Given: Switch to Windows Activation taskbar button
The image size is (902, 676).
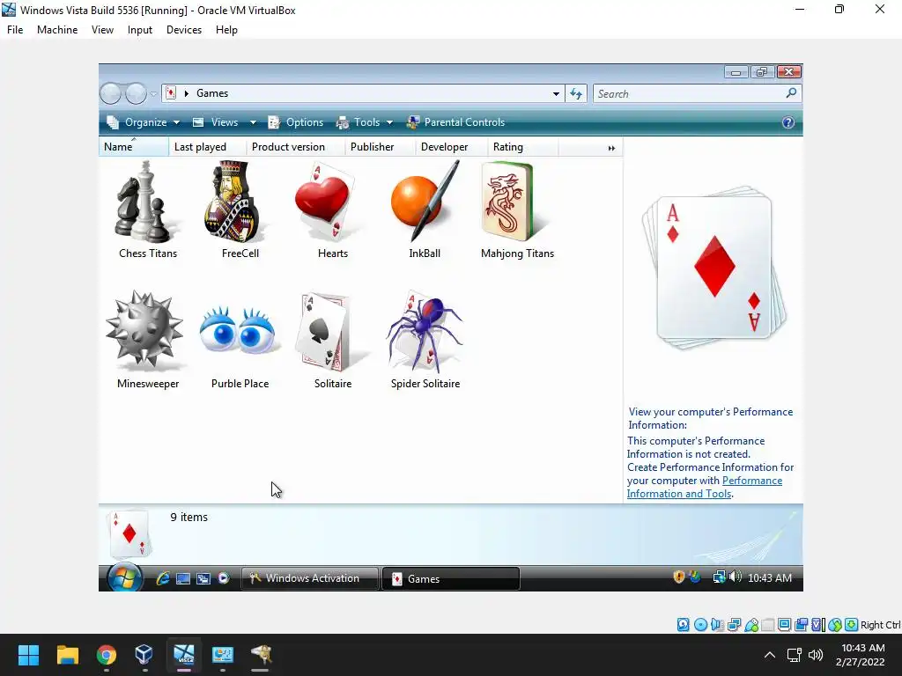Looking at the screenshot, I should pyautogui.click(x=309, y=578).
